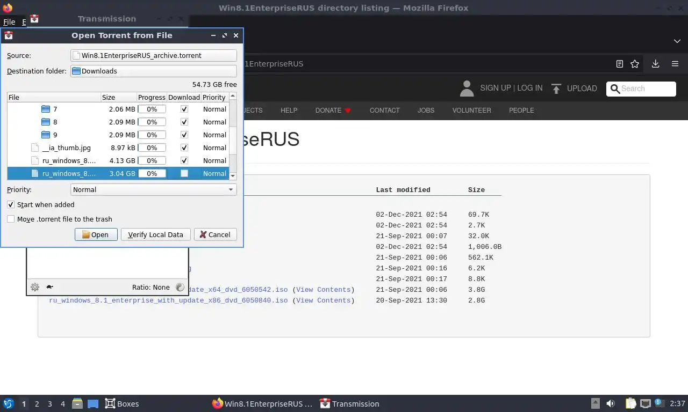Uncheck download for folder 9
Viewport: 688px width, 412px height.
click(184, 135)
